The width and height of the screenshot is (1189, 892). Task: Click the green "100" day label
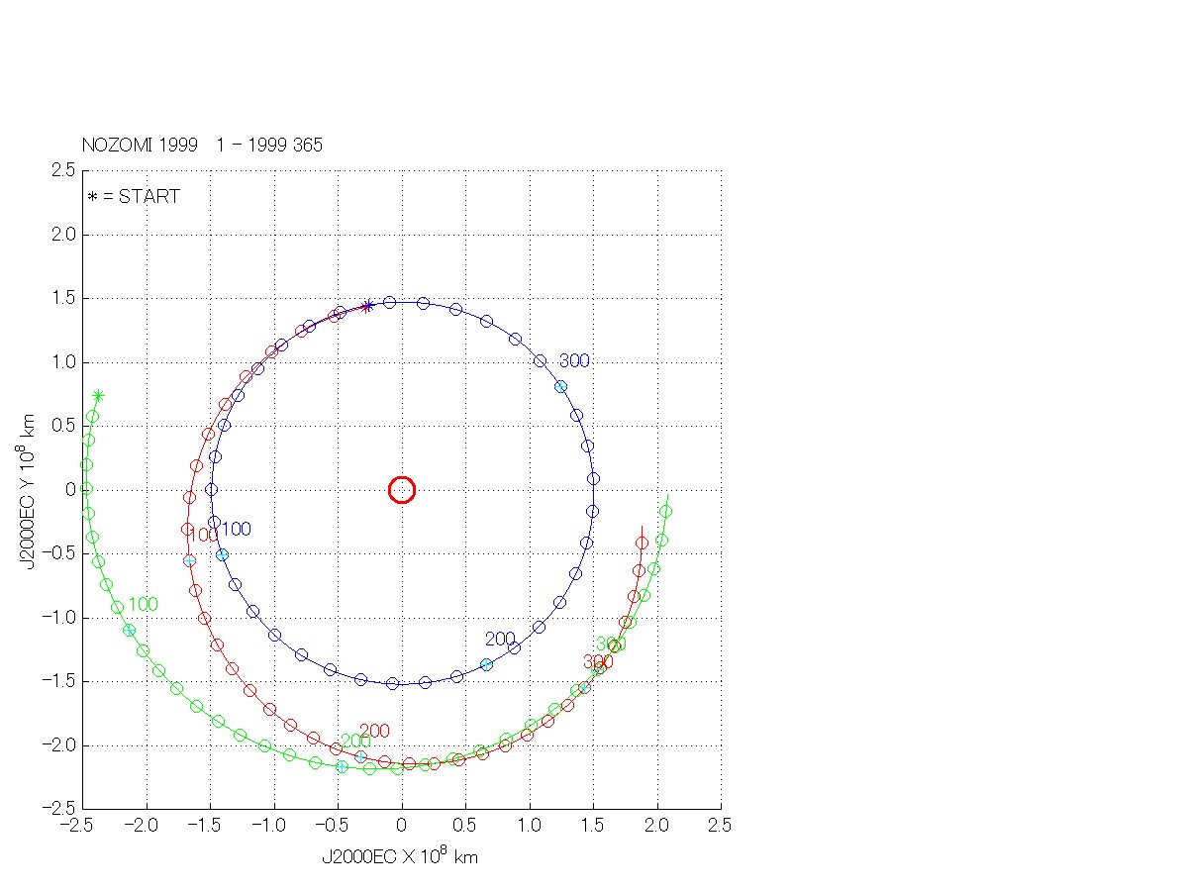click(143, 604)
